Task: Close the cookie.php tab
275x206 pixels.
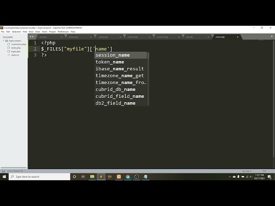Action: pyautogui.click(x=120, y=37)
